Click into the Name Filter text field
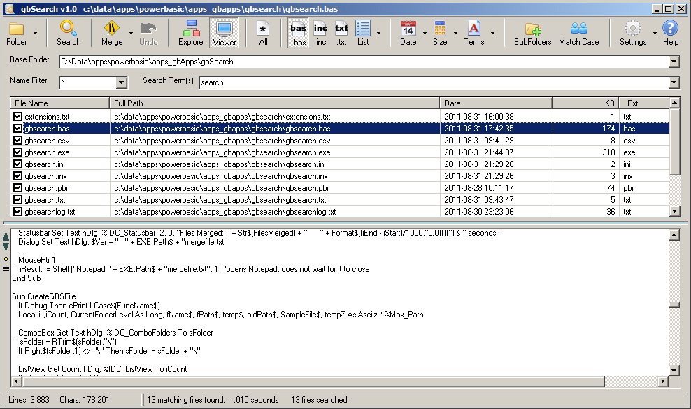This screenshot has height=409, width=691. pos(88,82)
